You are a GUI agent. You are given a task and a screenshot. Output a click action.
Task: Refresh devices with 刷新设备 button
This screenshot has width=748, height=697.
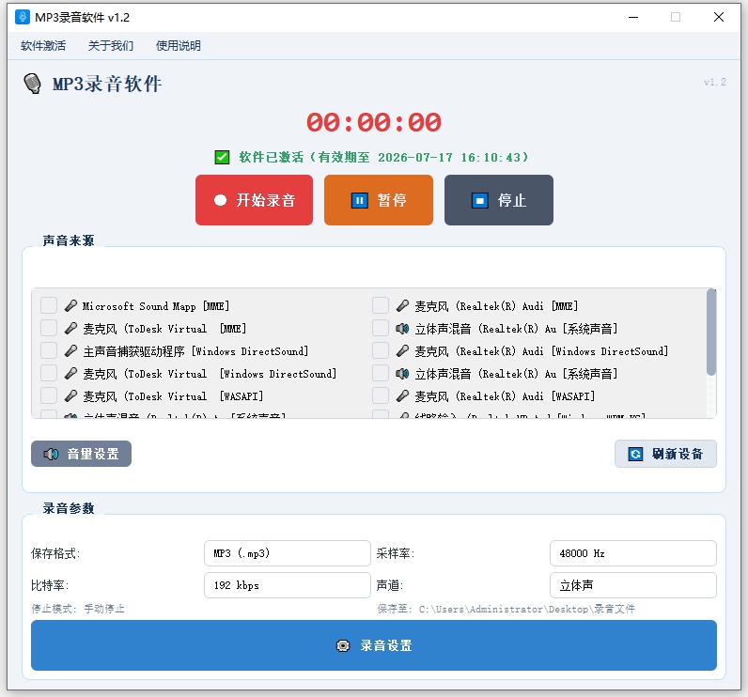665,454
